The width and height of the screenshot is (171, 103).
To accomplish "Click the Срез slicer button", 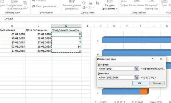I will [x=164, y=3].
